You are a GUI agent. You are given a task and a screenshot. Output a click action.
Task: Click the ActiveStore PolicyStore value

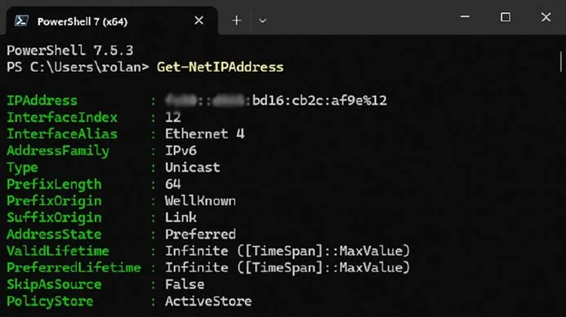tap(208, 301)
